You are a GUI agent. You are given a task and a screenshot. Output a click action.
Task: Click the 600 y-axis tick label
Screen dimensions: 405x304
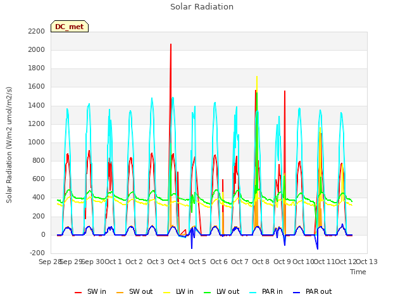coord(39,179)
